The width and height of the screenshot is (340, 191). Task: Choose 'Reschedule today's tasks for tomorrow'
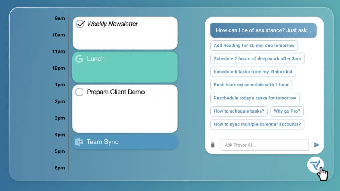click(x=255, y=98)
